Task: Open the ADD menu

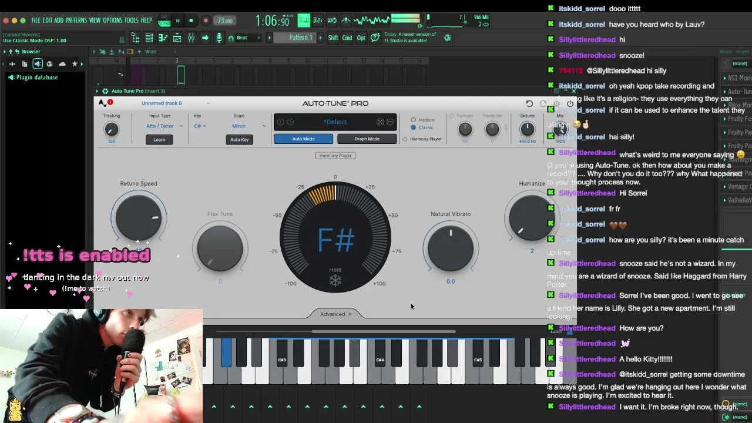Action: [59, 21]
